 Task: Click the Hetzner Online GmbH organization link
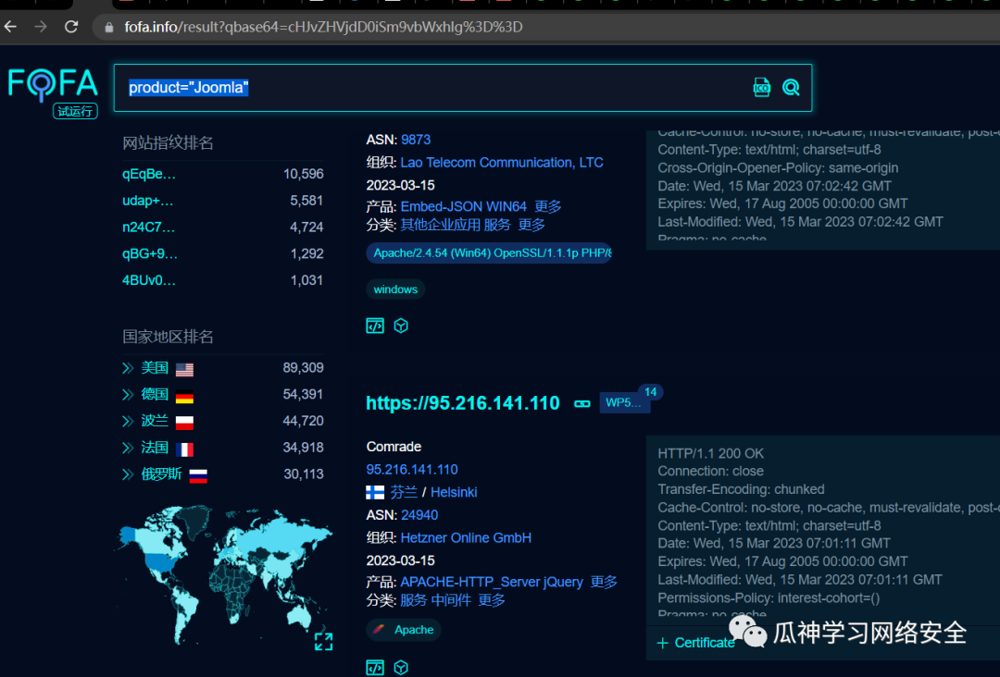click(x=466, y=537)
